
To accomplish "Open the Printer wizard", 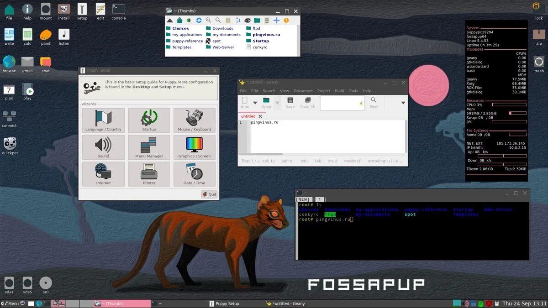I will [149, 174].
